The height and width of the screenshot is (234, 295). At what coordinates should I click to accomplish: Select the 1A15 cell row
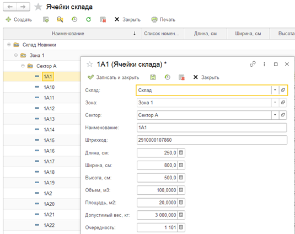tap(42, 140)
